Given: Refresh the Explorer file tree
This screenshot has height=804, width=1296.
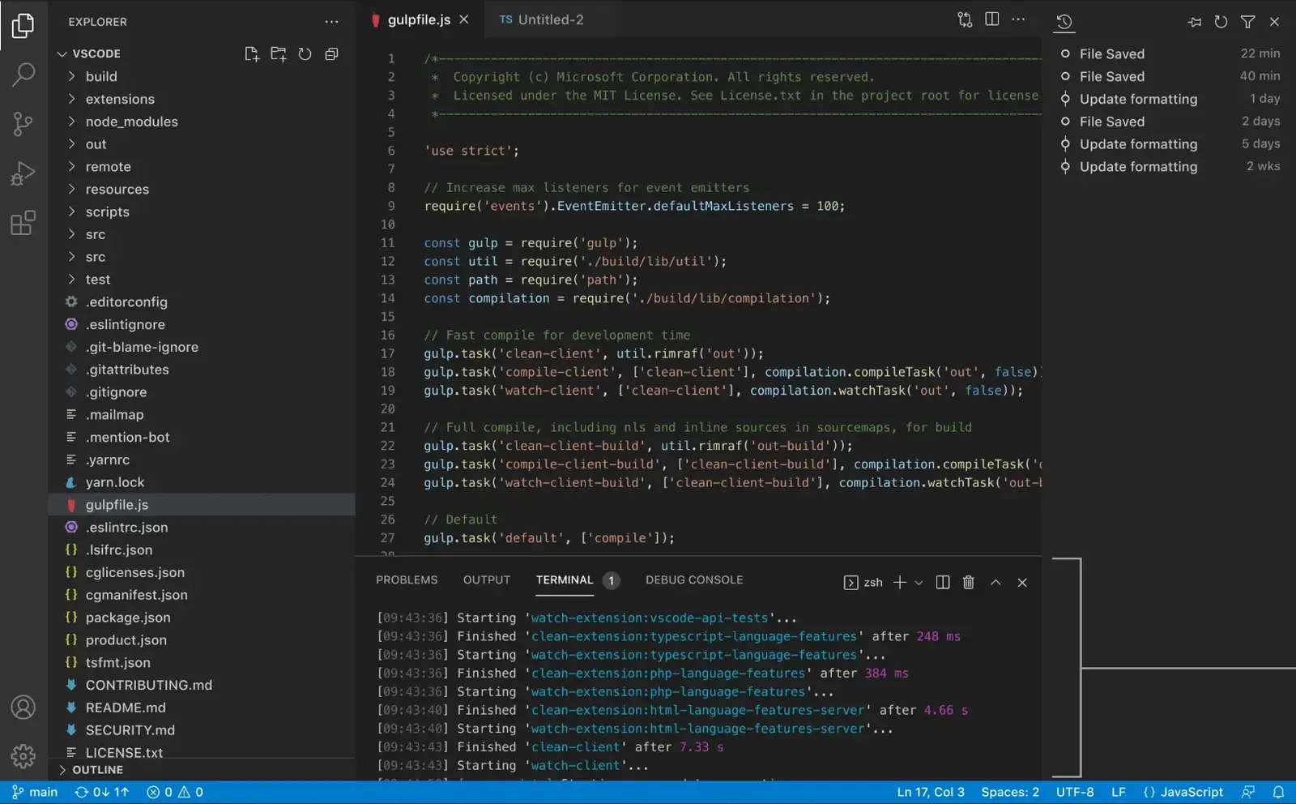Looking at the screenshot, I should pyautogui.click(x=305, y=54).
